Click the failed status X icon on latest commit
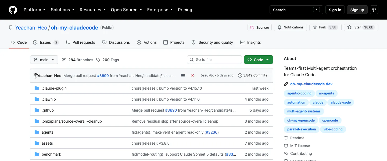The height and width of the screenshot is (161, 387). click(193, 75)
